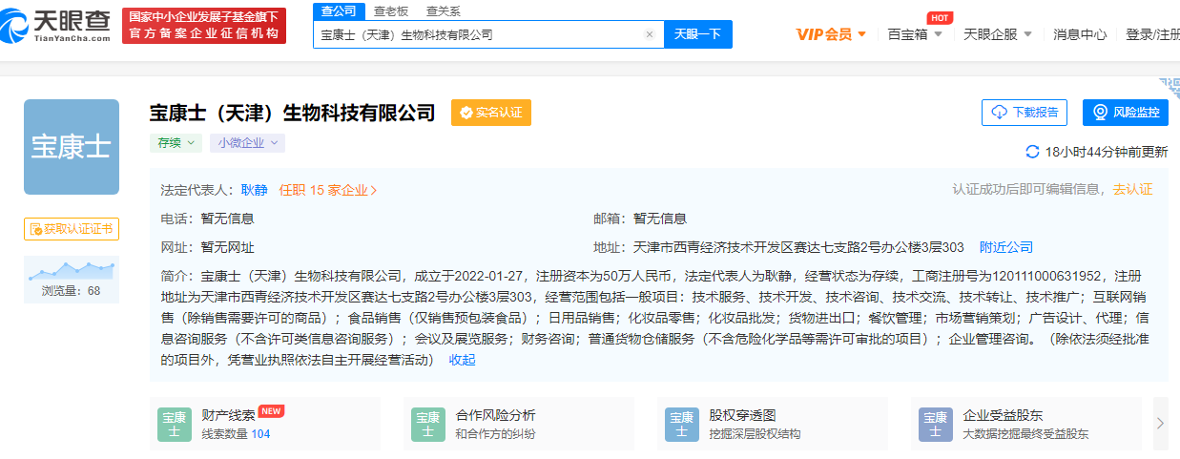Switch to the 查关系 tab
1180x459 pixels.
tap(443, 10)
